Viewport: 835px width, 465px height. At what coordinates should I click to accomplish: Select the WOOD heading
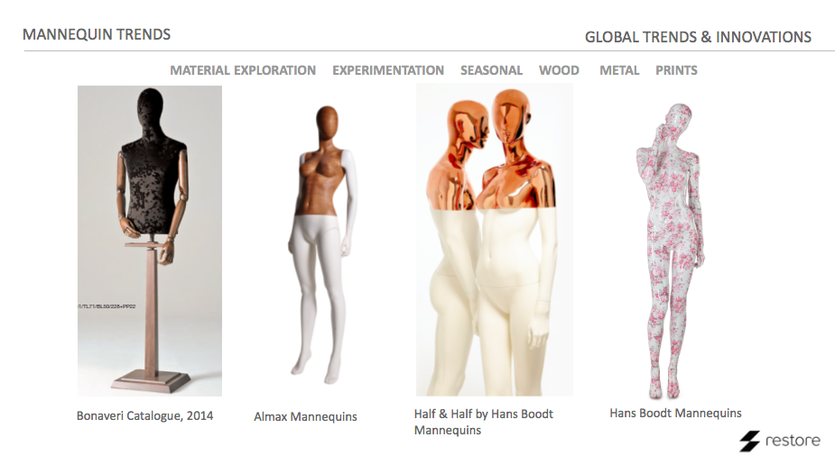click(x=559, y=70)
